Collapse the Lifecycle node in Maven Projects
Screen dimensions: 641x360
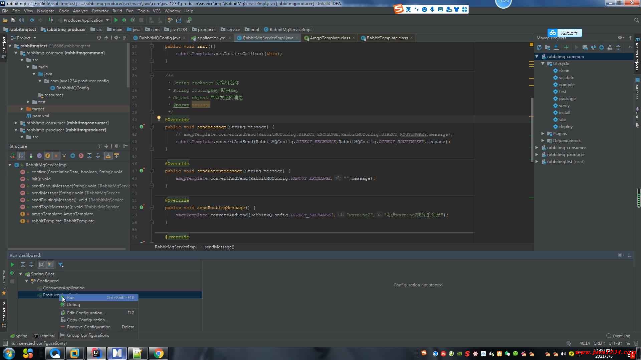coord(543,64)
